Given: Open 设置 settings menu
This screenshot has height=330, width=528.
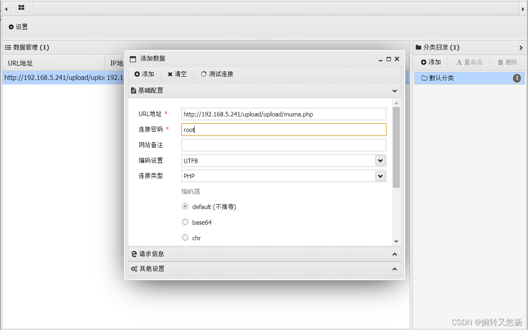Looking at the screenshot, I should [18, 27].
